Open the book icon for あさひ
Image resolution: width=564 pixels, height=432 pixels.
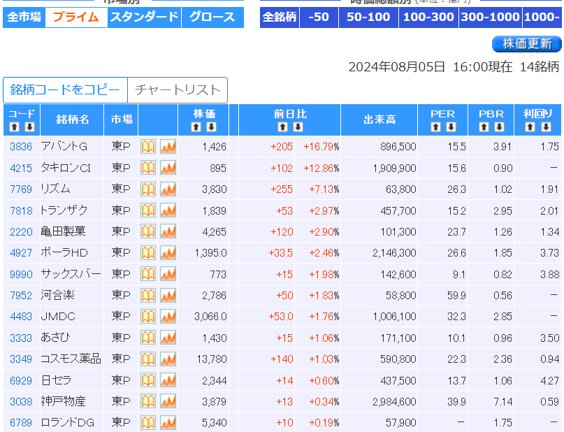(x=148, y=338)
